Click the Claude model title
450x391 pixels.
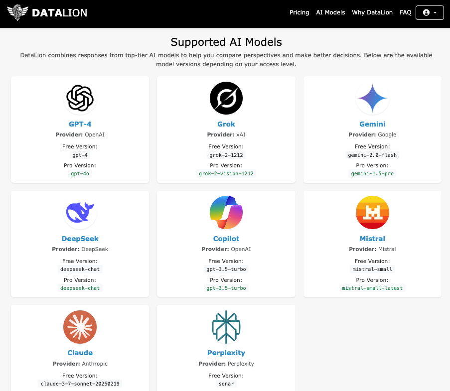80,353
